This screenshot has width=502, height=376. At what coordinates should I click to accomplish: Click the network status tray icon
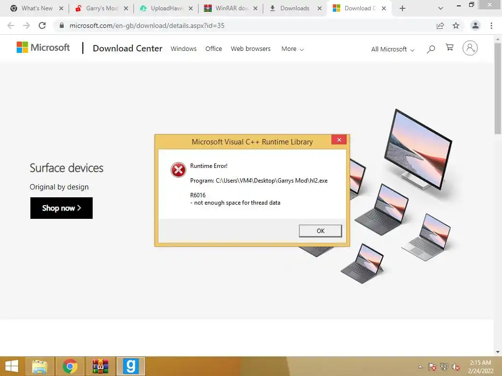coord(444,367)
